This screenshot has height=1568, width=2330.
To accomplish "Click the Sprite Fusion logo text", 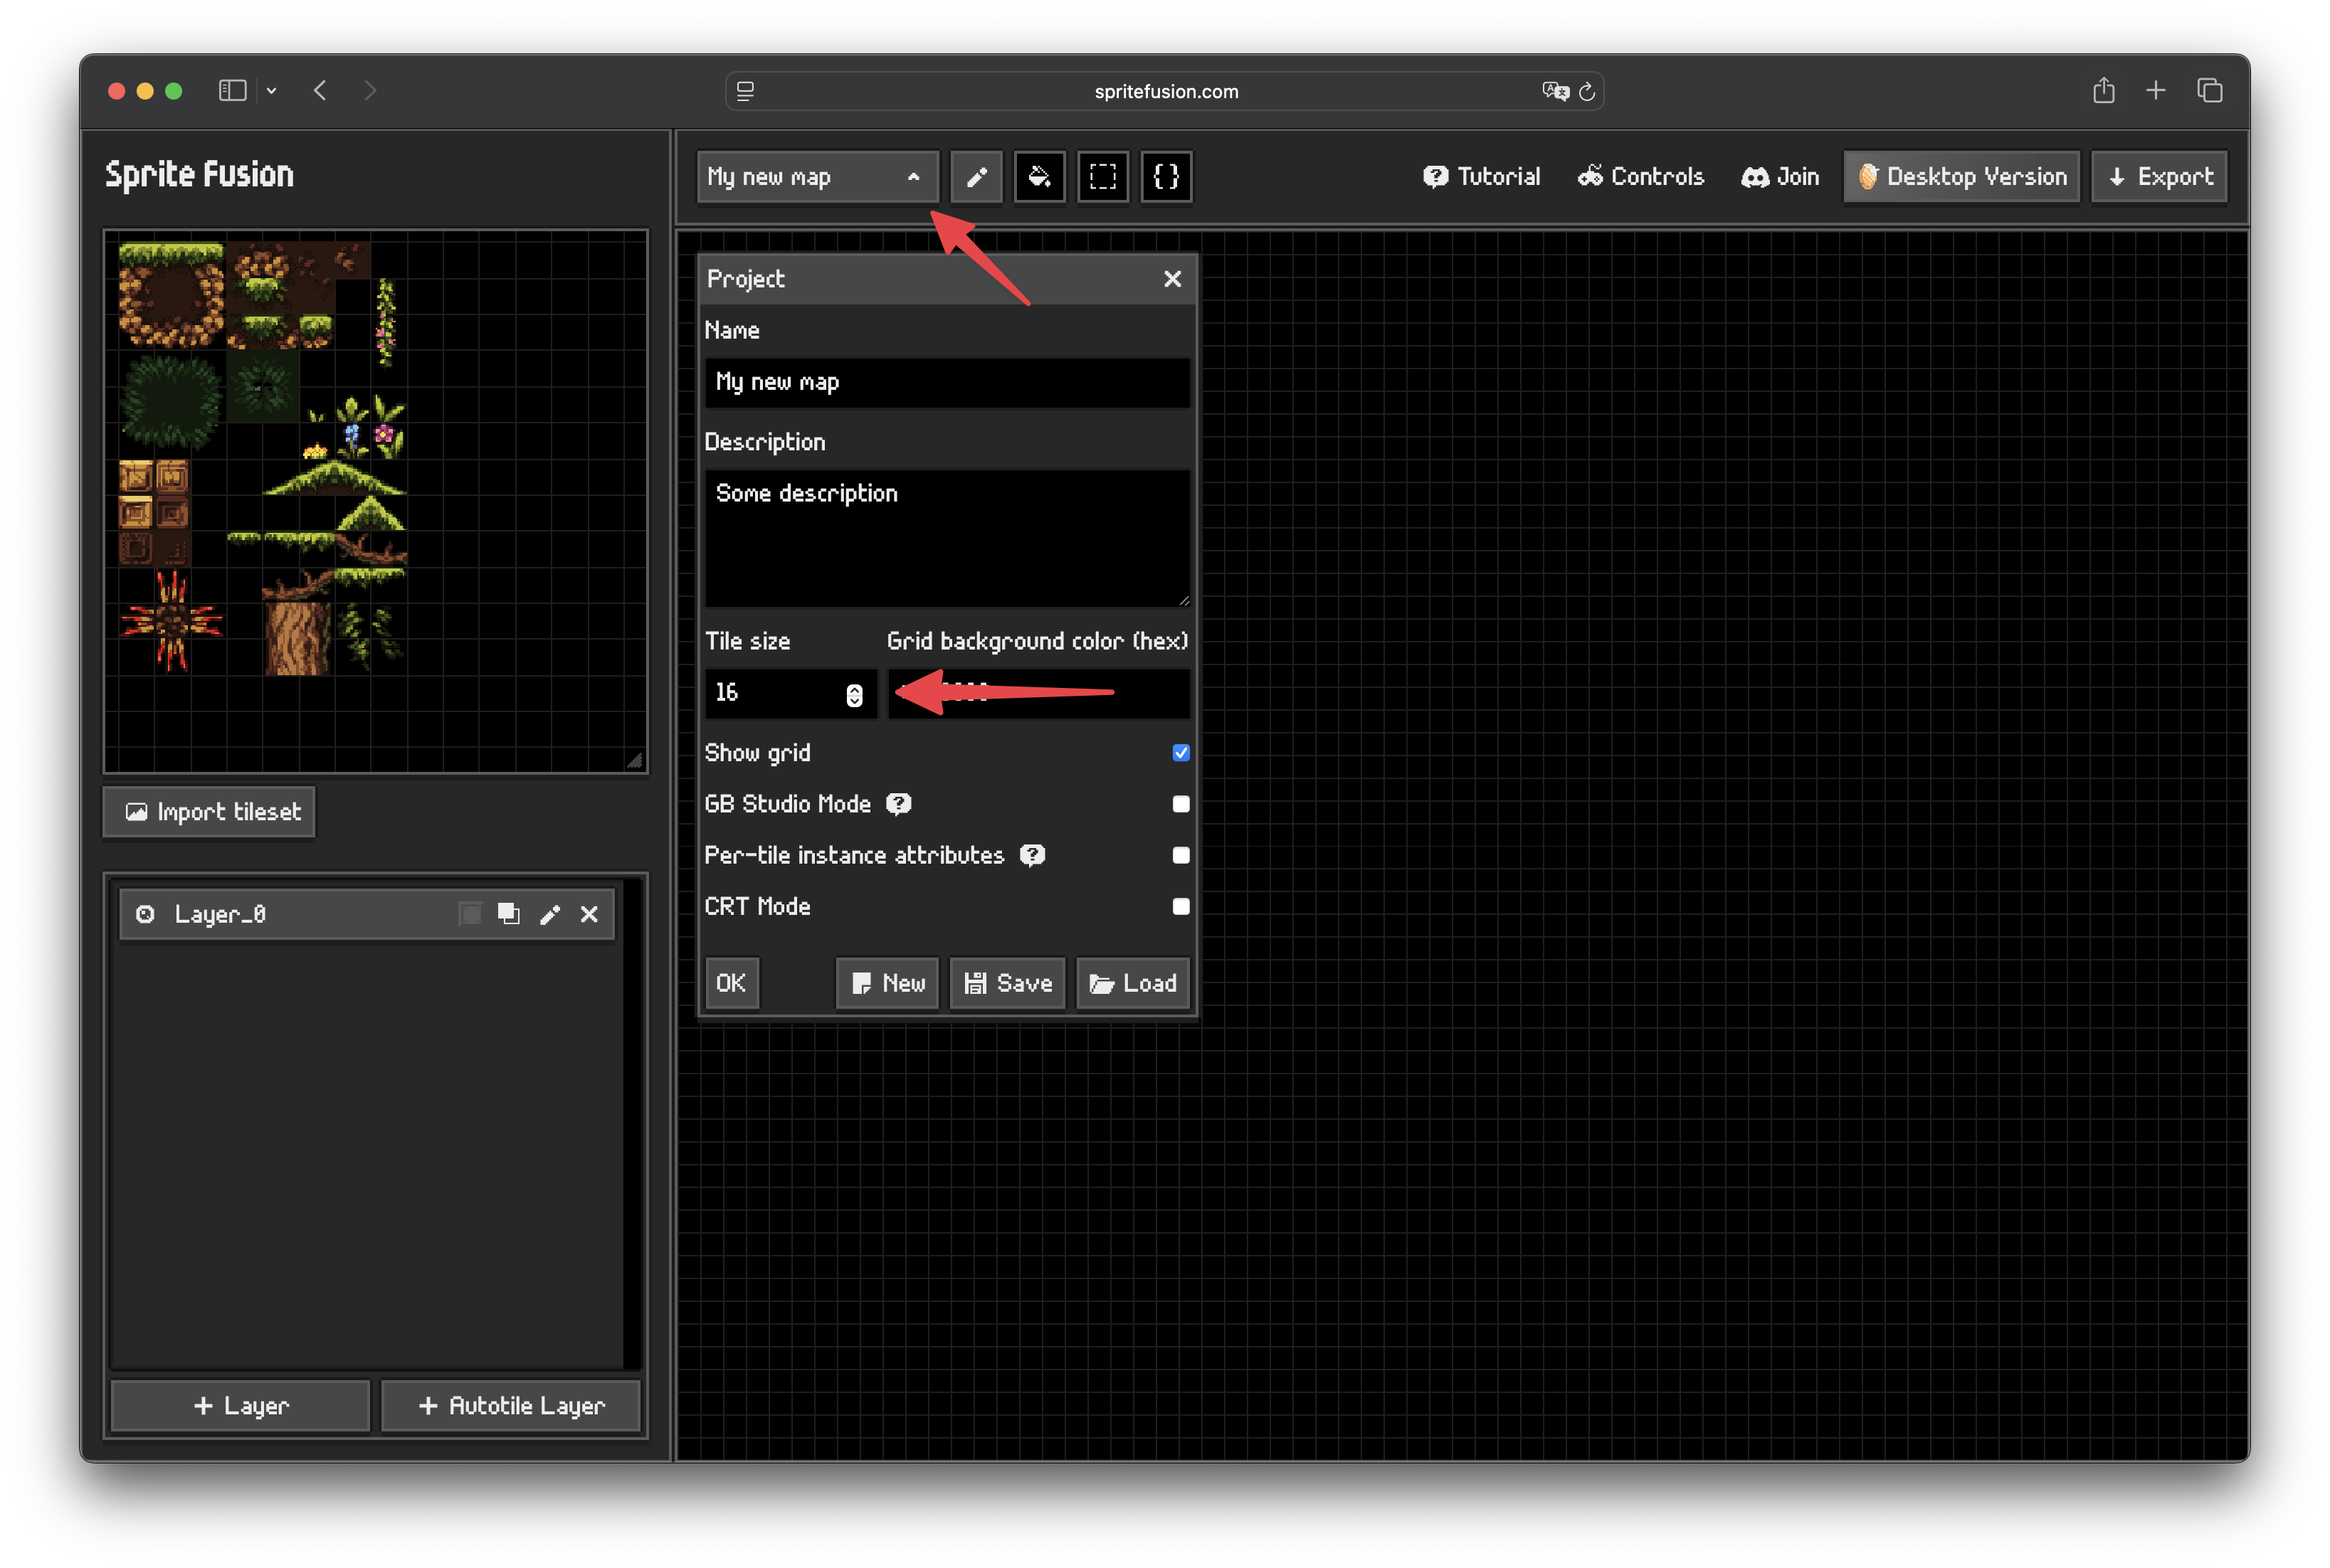I will point(199,175).
